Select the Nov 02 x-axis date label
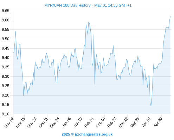Image resolution: width=174 pixels, height=140 pixels. [9, 122]
